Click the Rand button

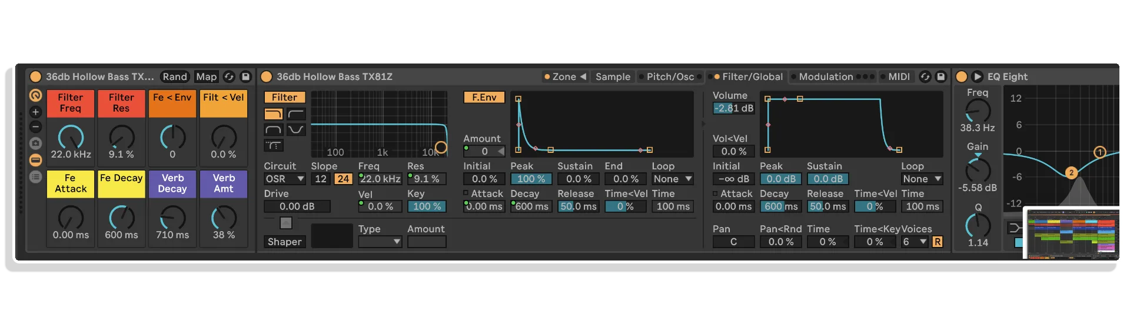[175, 76]
